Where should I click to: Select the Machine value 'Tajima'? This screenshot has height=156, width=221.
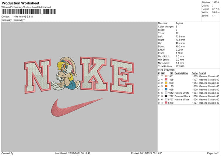pos(179,23)
